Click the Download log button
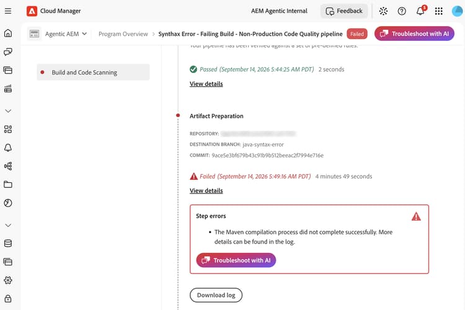Image resolution: width=465 pixels, height=310 pixels. coord(216,295)
